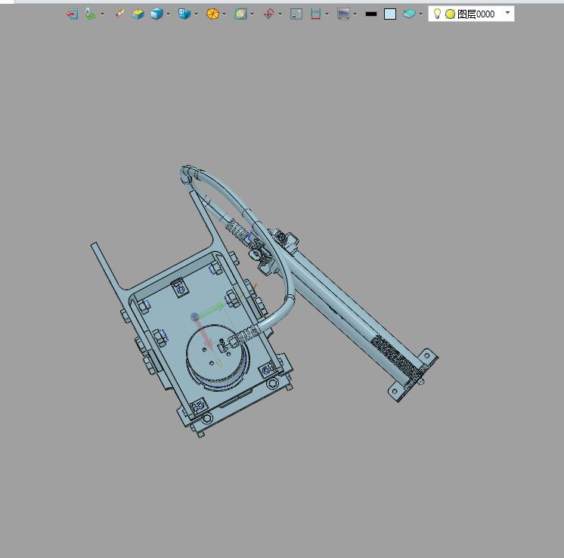Click the standard view orientation cube icon

point(184,14)
